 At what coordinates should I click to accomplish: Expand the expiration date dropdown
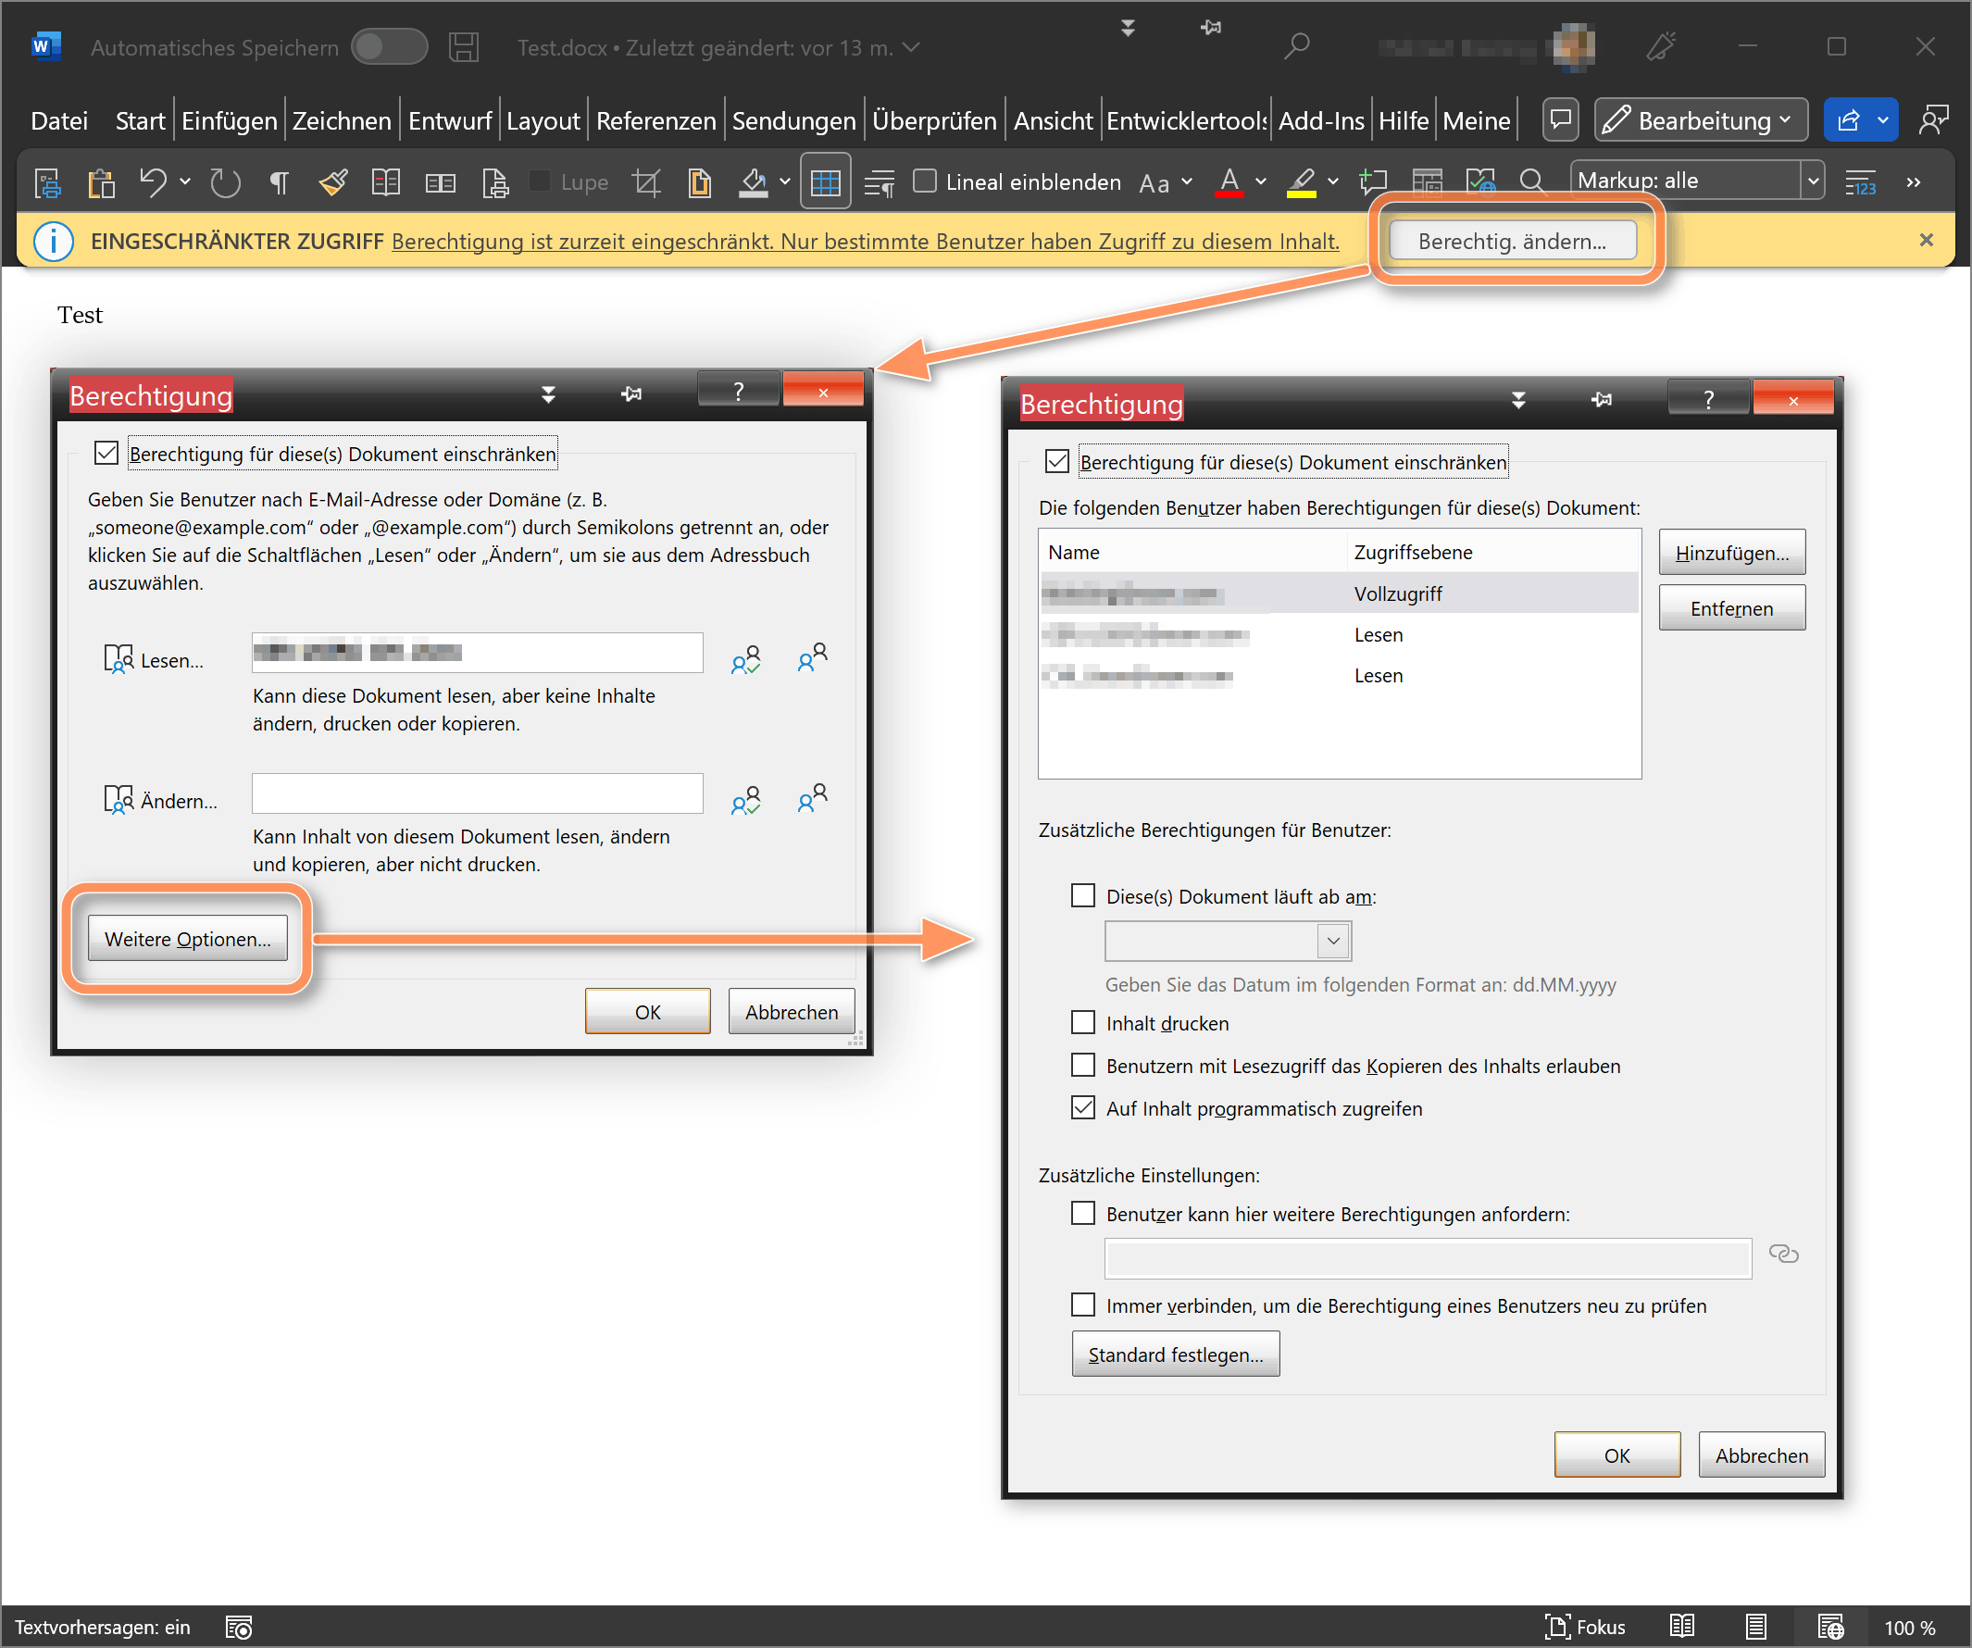point(1332,941)
